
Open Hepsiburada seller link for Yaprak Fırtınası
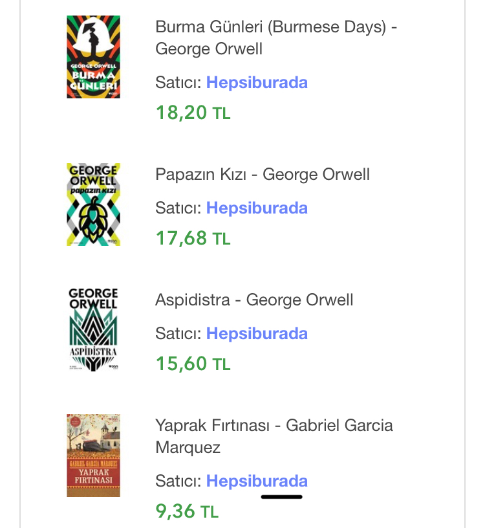click(257, 481)
